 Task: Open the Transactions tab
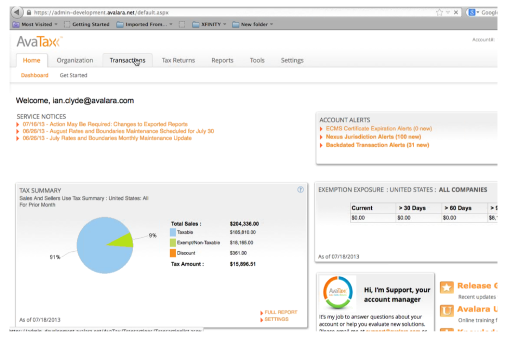click(x=127, y=60)
